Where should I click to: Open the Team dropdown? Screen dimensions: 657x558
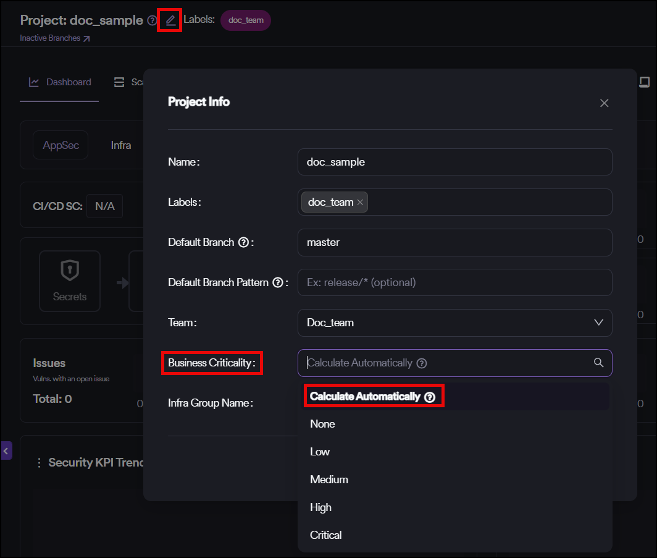454,323
